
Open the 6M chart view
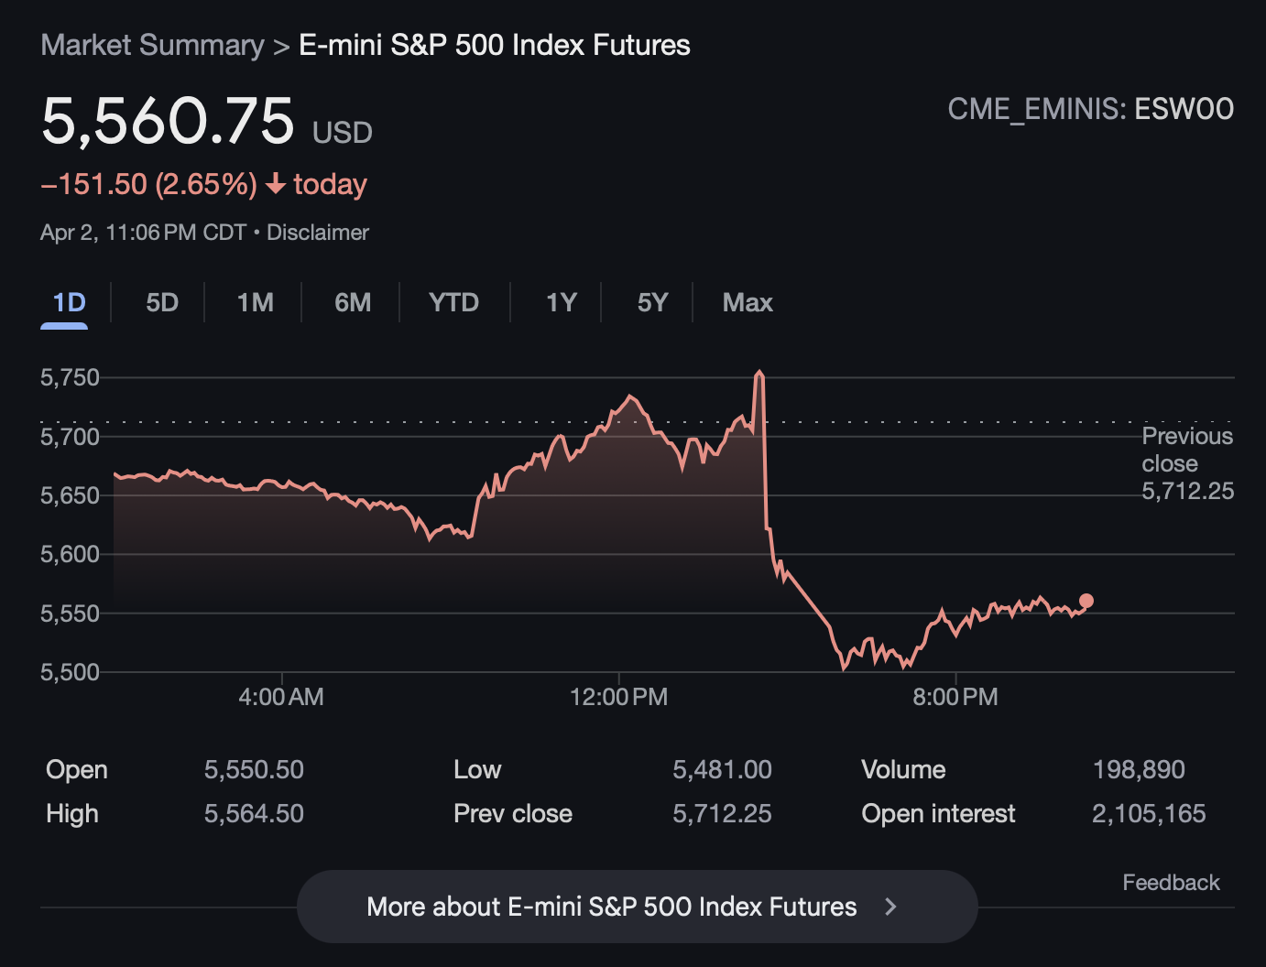coord(353,302)
